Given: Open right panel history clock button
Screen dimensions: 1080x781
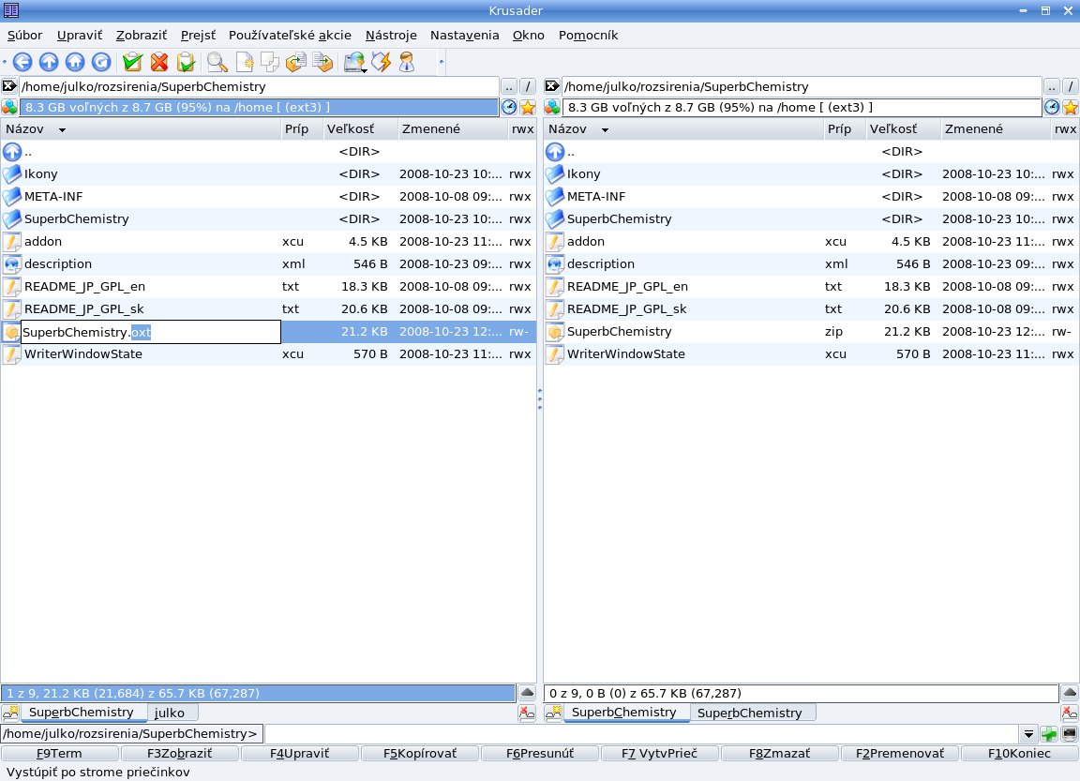Looking at the screenshot, I should pos(1052,108).
